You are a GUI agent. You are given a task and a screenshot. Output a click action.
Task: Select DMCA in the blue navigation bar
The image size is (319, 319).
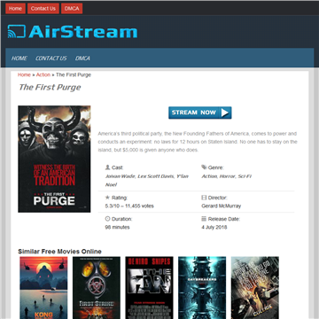(82, 58)
